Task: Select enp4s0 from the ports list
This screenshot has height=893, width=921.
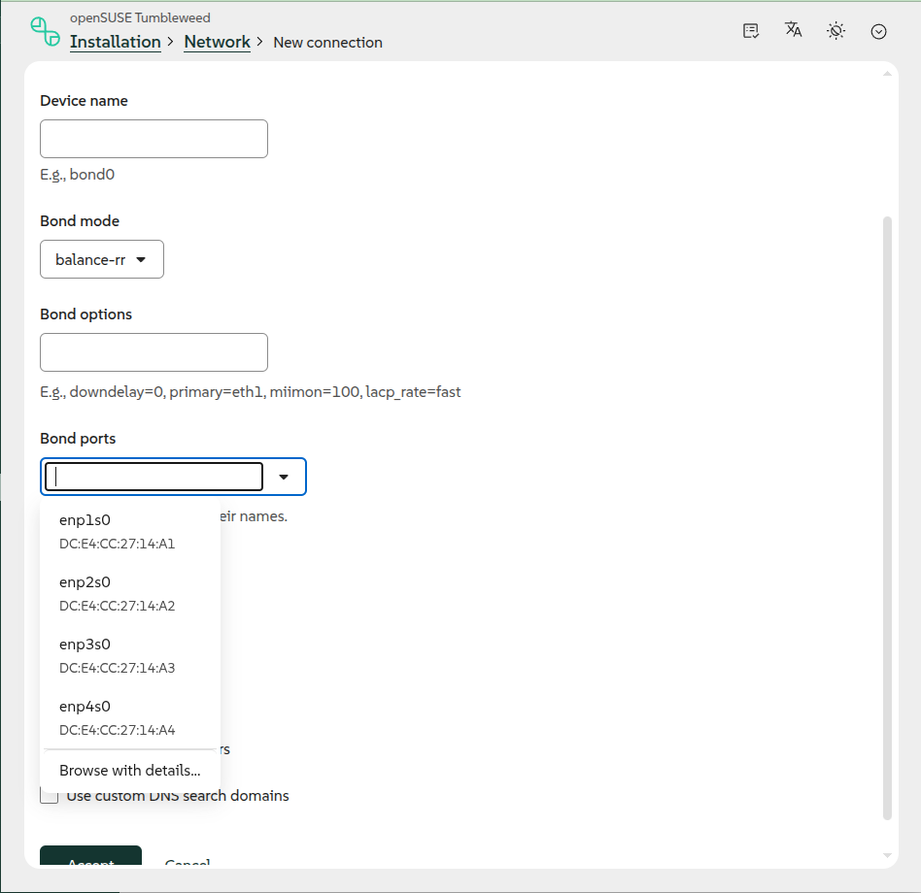Action: 130,718
